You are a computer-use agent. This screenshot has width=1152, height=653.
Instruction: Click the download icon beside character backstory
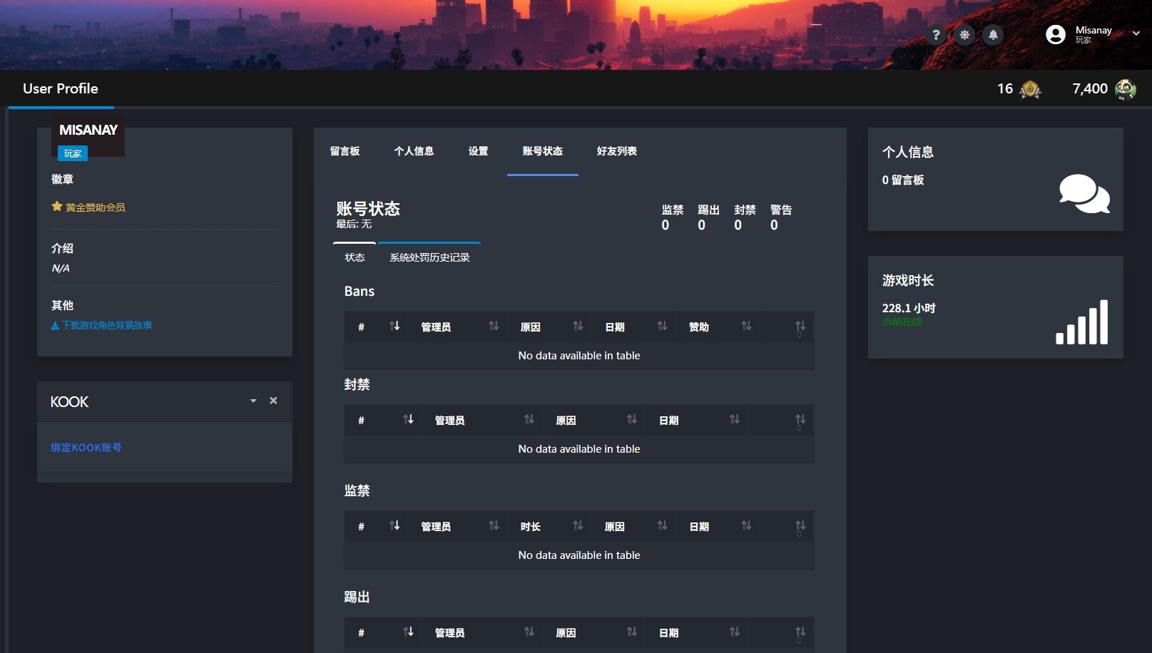click(x=55, y=326)
